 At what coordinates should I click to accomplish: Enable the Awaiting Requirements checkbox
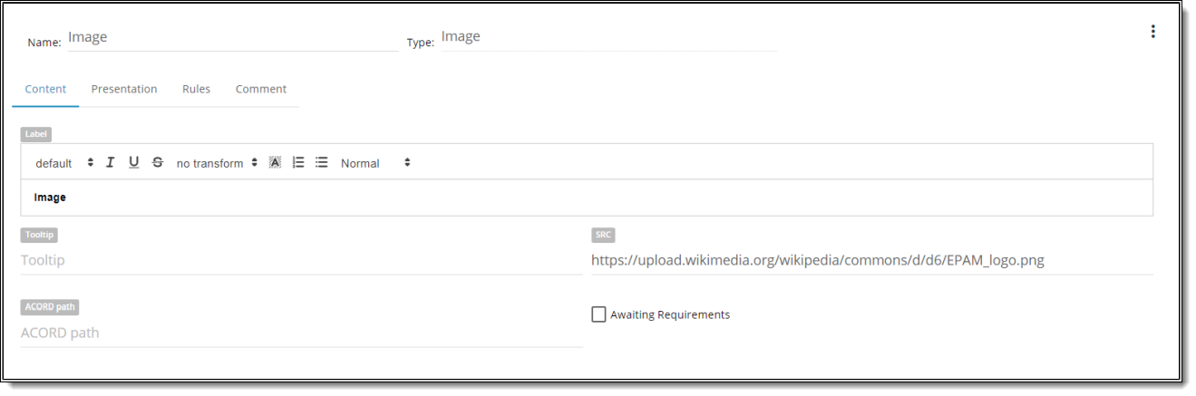pyautogui.click(x=598, y=314)
